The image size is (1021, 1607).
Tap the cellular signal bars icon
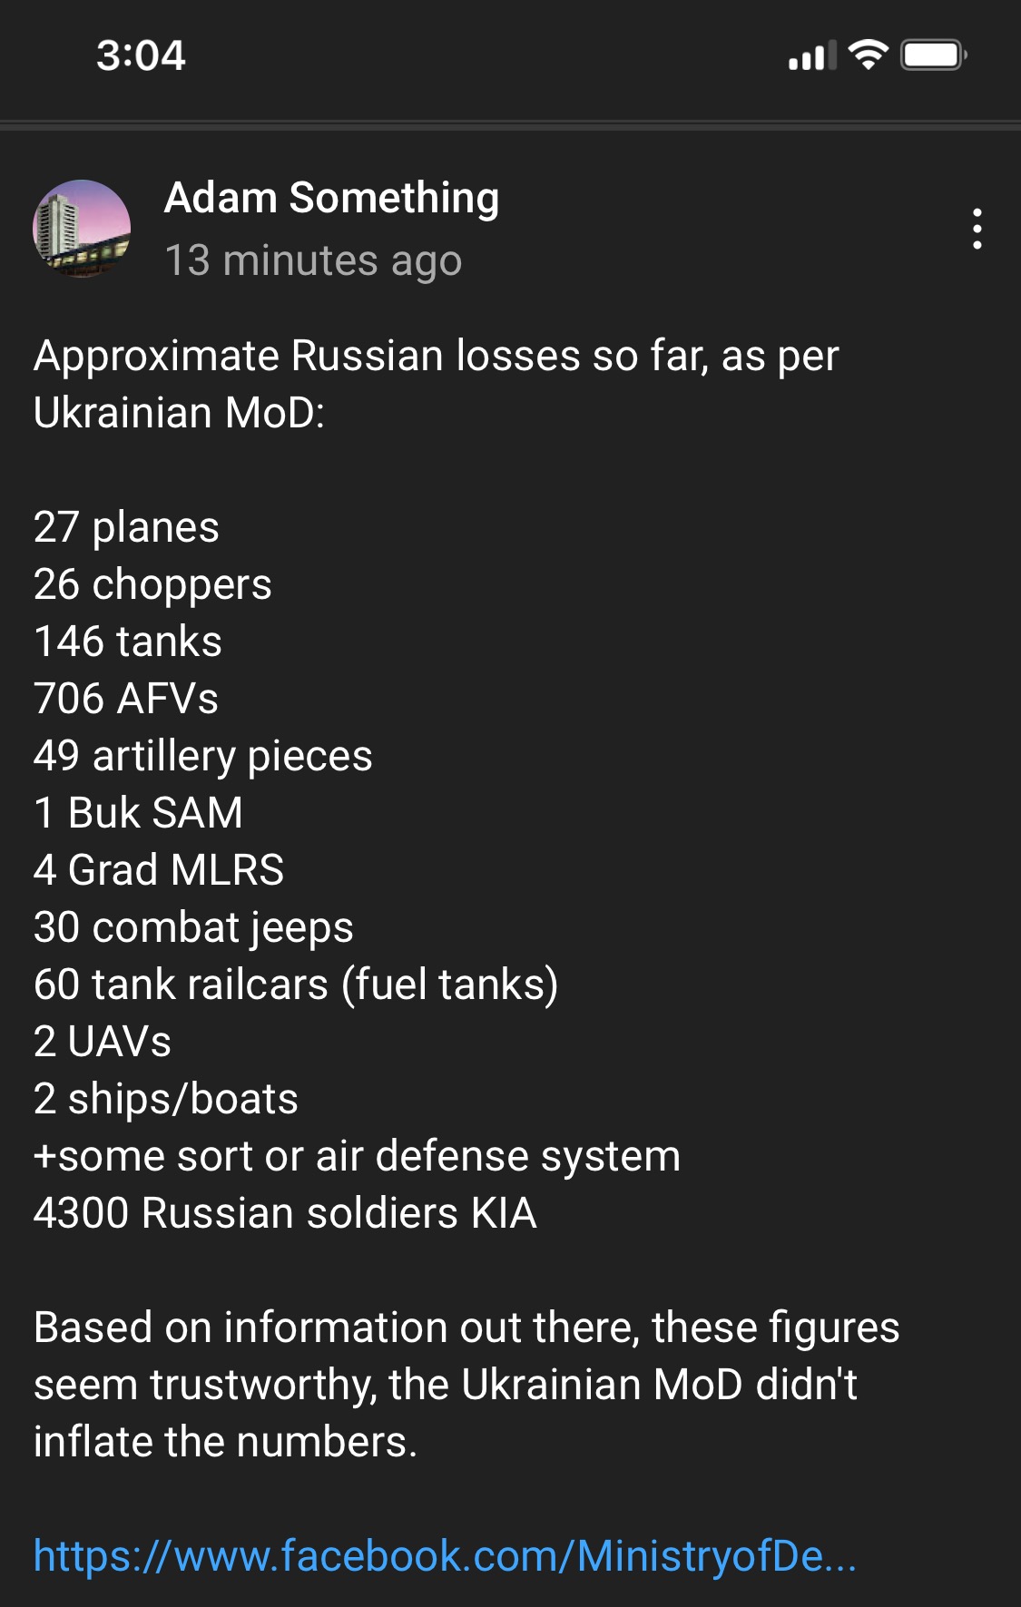tap(812, 56)
